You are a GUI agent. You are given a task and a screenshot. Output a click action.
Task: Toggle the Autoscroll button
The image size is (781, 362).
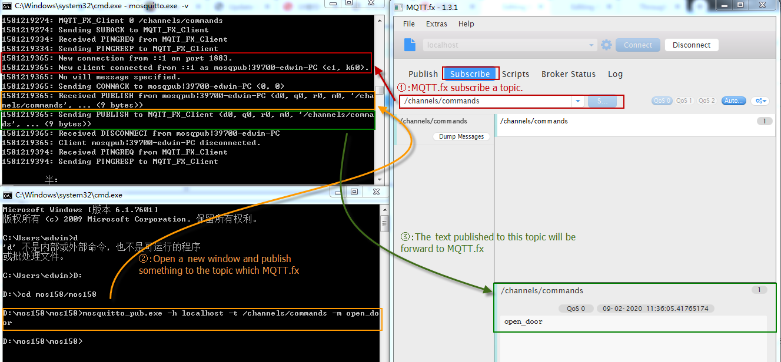[x=733, y=101]
